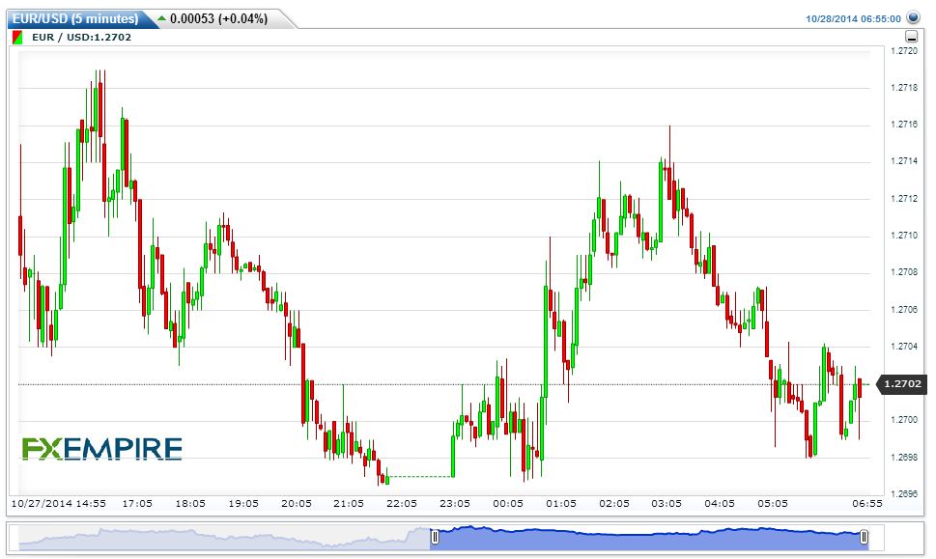Click the EUR / USD:1.2702 legend label
This screenshot has height=559, width=936.
click(x=82, y=37)
